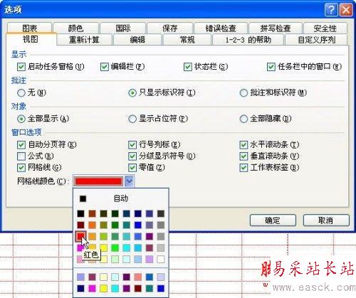Uncheck the 自动分页符 checkbox
356x298 pixels.
pyautogui.click(x=21, y=144)
